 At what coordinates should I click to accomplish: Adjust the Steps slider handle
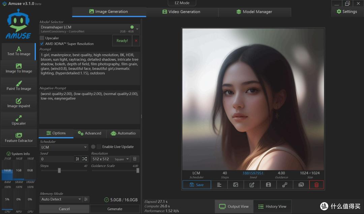[x=59, y=171]
